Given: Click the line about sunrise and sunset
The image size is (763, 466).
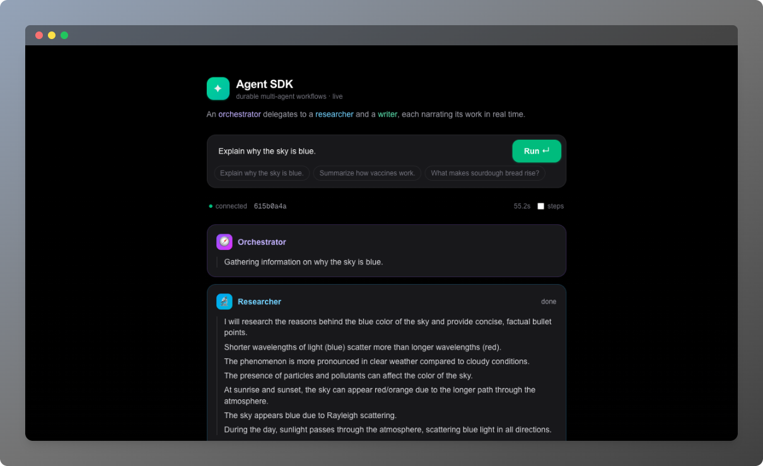Looking at the screenshot, I should tap(380, 395).
